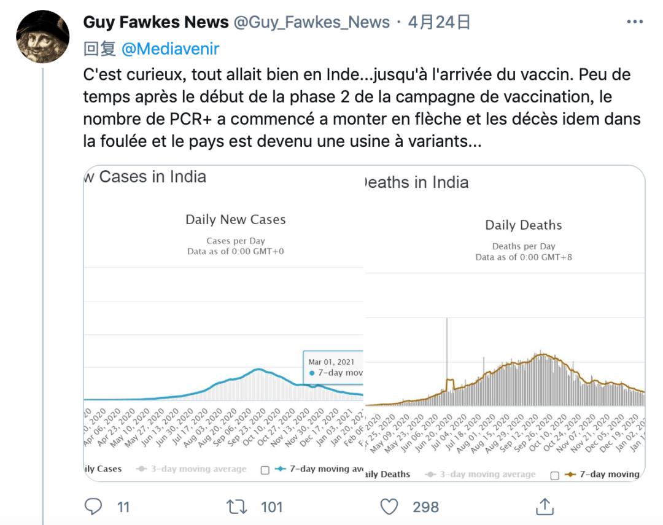Viewport: 663px width, 525px height.
Task: Toggle Daily Deaths legend series
Action: (388, 475)
